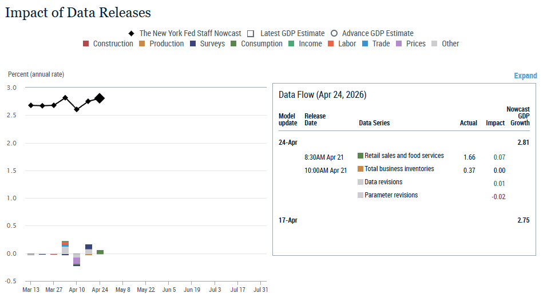Click the green Apr 24 consumption bar
This screenshot has height=297, width=543.
click(100, 252)
